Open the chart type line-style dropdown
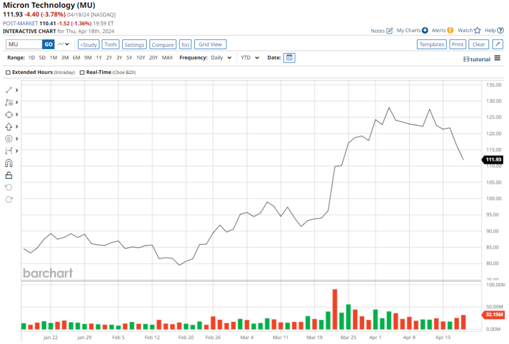 click(x=64, y=45)
